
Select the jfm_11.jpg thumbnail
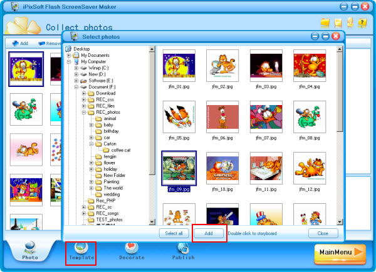point(266,168)
